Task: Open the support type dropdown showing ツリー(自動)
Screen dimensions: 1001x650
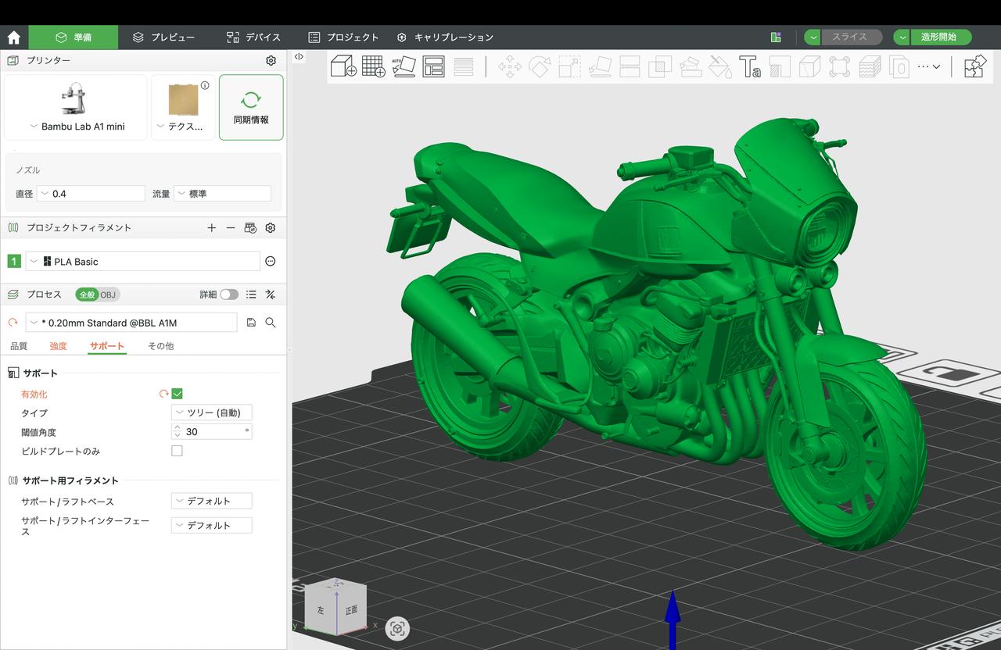Action: [x=211, y=412]
